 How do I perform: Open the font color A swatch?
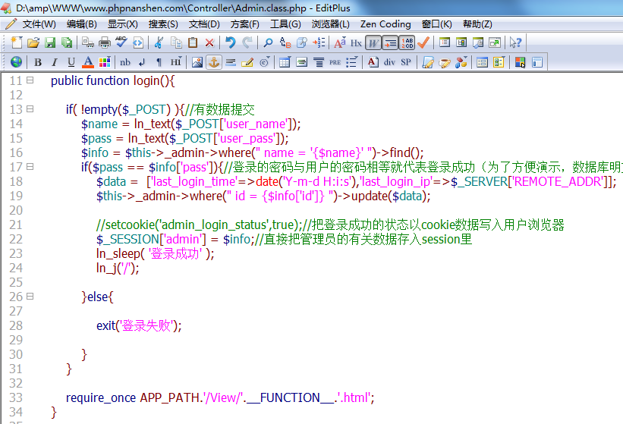[88, 62]
